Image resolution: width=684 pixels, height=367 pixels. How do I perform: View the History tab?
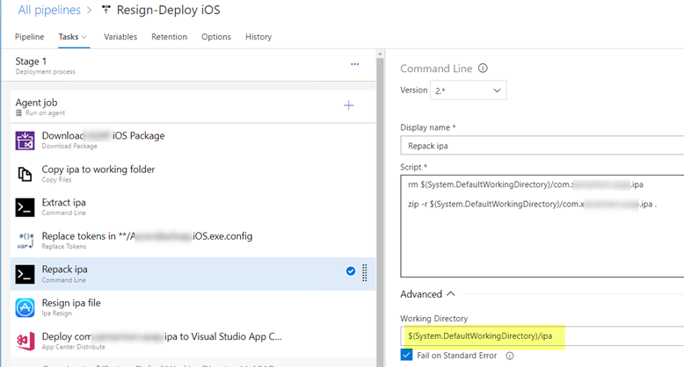258,37
